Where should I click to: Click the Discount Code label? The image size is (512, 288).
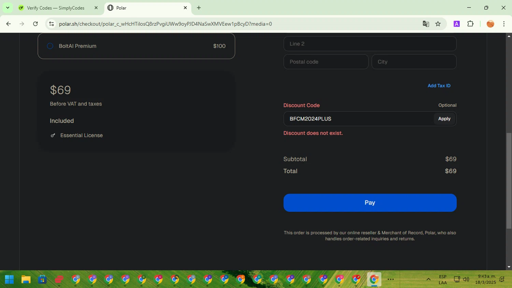(x=301, y=105)
